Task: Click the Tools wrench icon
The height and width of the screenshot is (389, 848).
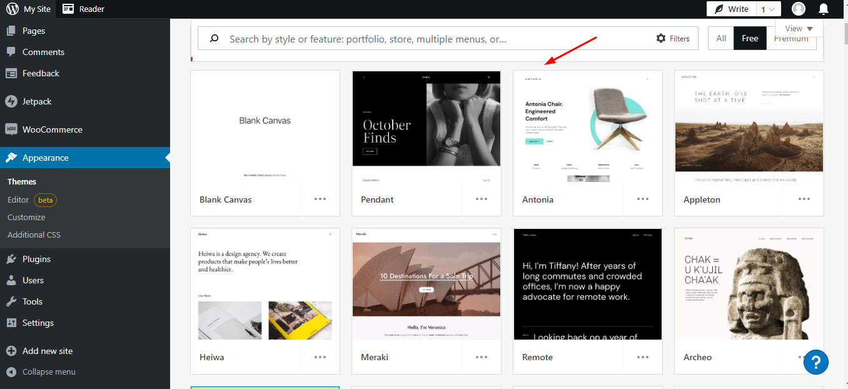Action: (x=11, y=301)
